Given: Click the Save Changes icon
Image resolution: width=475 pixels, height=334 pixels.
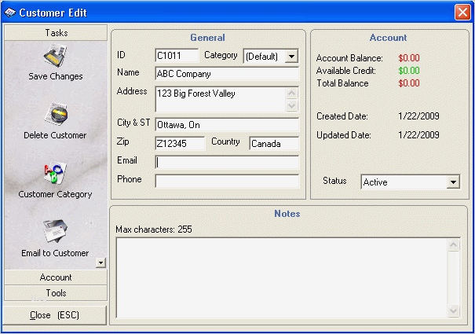Looking at the screenshot, I should [x=56, y=56].
